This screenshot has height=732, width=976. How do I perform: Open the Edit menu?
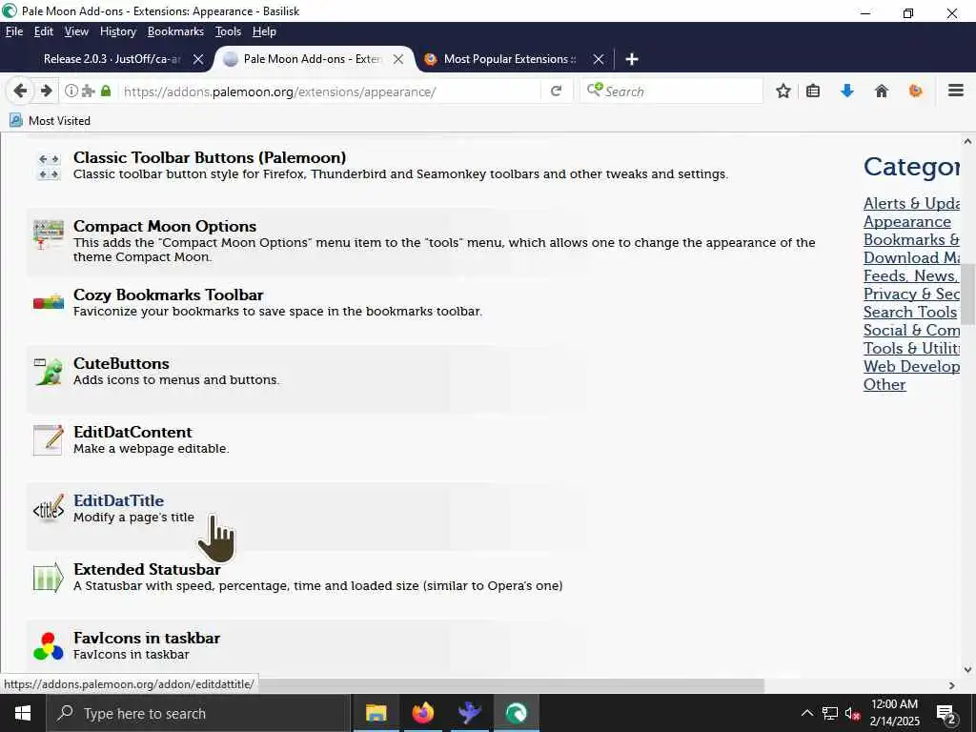click(44, 31)
